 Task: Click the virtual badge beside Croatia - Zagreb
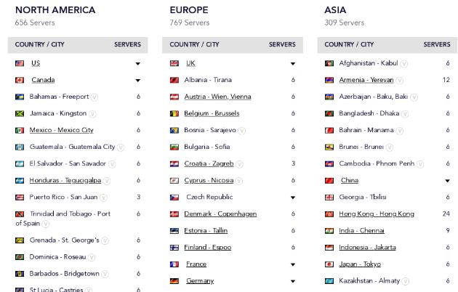point(239,164)
